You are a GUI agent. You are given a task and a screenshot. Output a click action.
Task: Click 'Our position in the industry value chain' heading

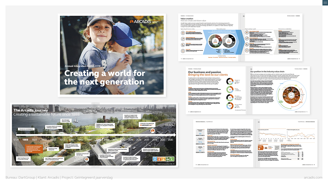[x=267, y=72]
